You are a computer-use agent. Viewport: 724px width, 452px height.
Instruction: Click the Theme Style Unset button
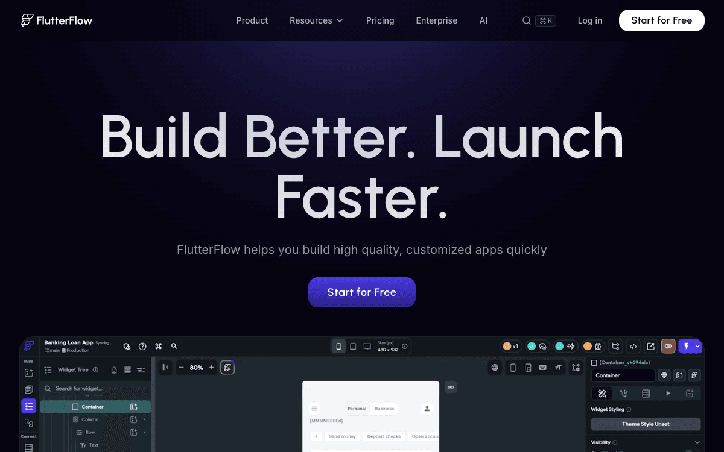coord(646,424)
